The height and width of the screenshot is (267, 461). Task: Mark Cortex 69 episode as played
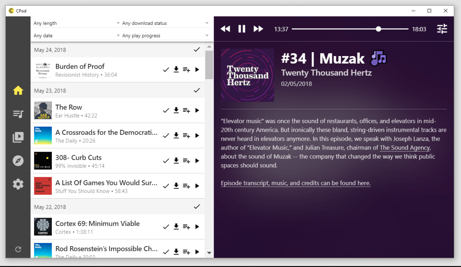pyautogui.click(x=166, y=227)
